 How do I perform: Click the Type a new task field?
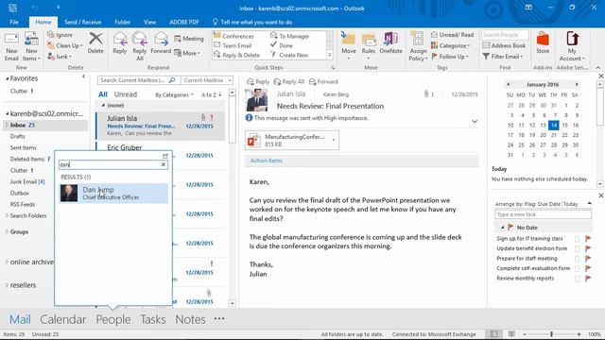click(x=543, y=214)
